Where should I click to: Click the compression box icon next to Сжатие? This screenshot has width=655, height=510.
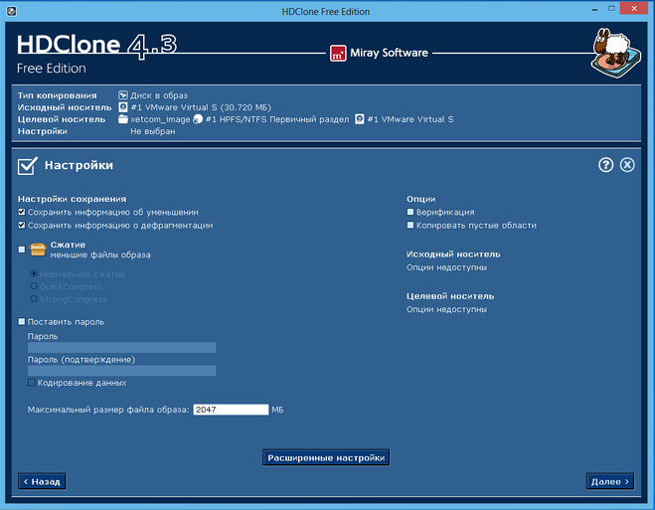coord(38,250)
